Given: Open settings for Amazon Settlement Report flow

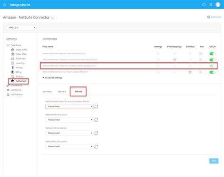Looking at the screenshot, I should [x=158, y=54].
